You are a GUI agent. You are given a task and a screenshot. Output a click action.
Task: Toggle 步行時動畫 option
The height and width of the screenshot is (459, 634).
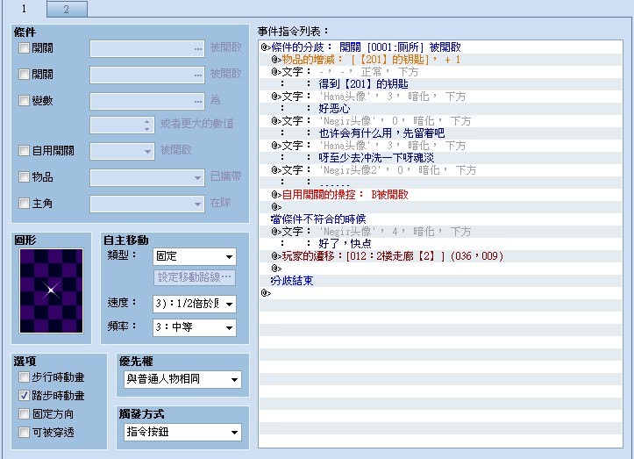(x=24, y=377)
